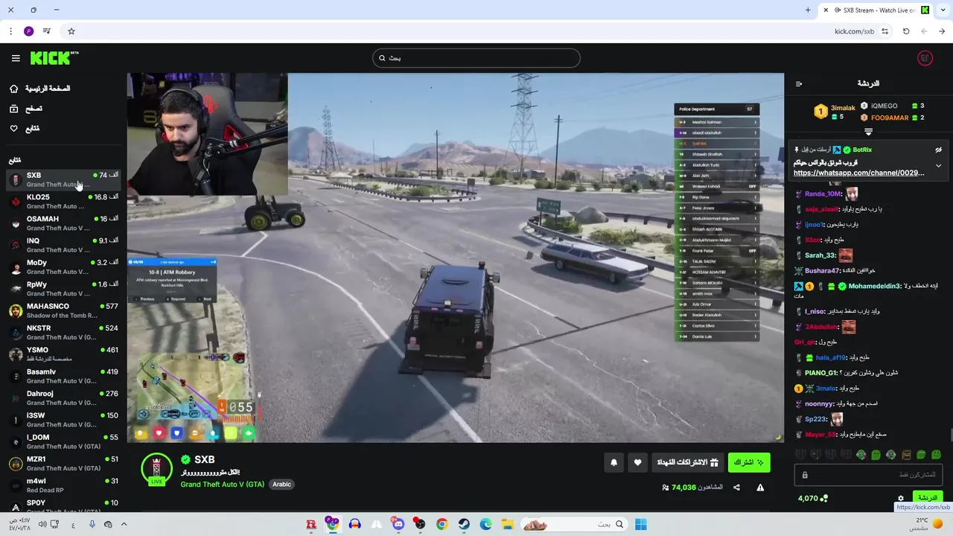Open Windows Start menu
Screen dimensions: 953x536
click(x=640, y=524)
